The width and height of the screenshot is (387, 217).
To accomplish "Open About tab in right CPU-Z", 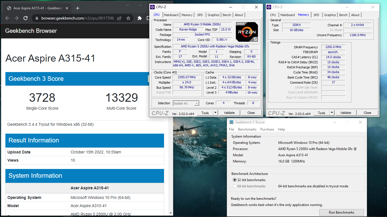I will point(355,15).
